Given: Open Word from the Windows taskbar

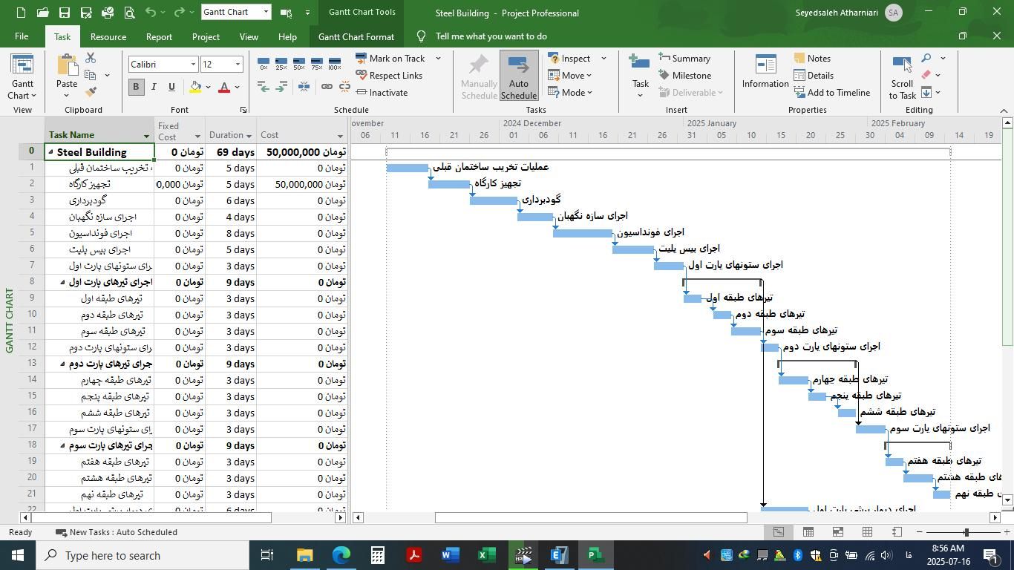Looking at the screenshot, I should tap(450, 555).
